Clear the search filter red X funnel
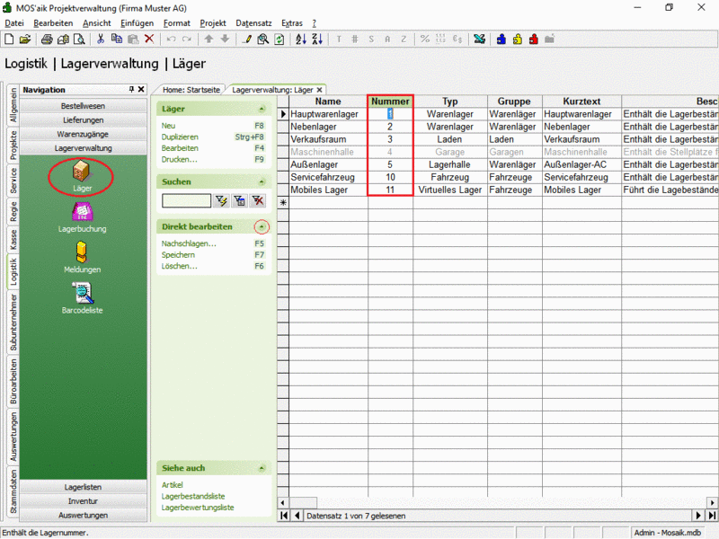Viewport: 719px width, 539px height. pos(258,200)
